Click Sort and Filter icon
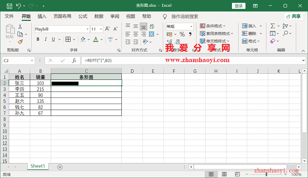Image resolution: width=308 pixels, height=178 pixels. tap(285, 26)
